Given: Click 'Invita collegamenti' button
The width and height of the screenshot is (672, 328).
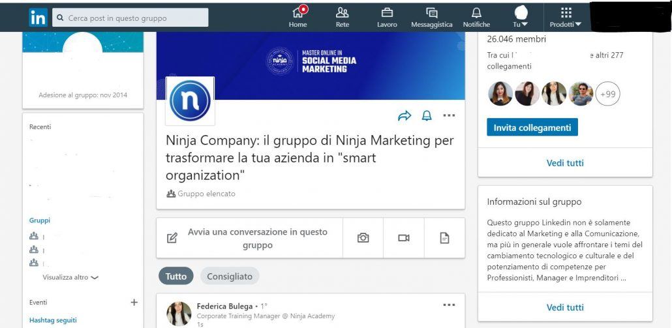Looking at the screenshot, I should [532, 127].
